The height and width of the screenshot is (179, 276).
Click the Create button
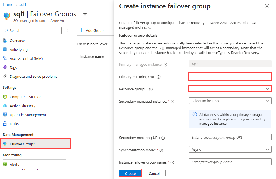(130, 173)
